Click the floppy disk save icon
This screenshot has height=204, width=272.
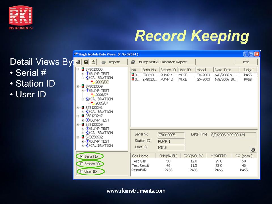coord(86,62)
